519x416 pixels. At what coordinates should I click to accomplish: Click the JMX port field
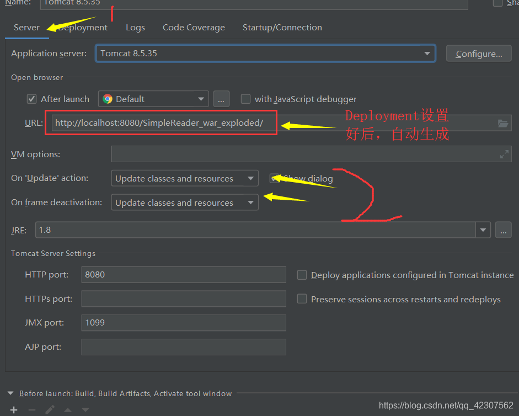click(184, 323)
